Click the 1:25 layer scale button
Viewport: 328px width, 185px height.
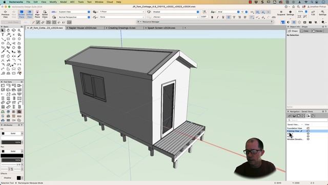(313, 13)
